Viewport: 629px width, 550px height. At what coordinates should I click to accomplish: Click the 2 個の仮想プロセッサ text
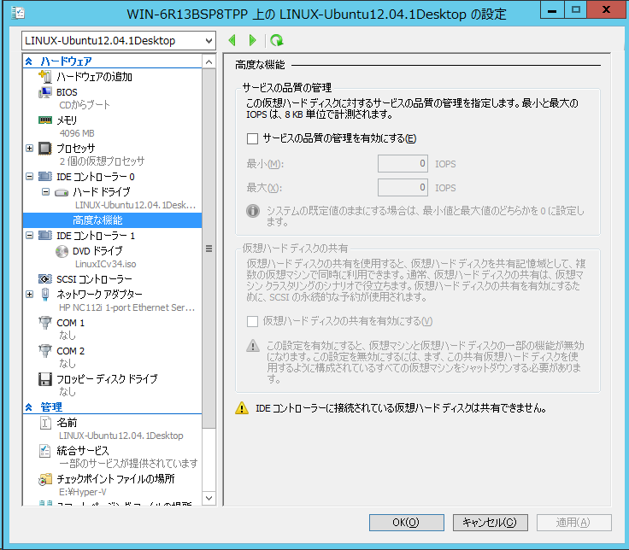click(x=102, y=161)
